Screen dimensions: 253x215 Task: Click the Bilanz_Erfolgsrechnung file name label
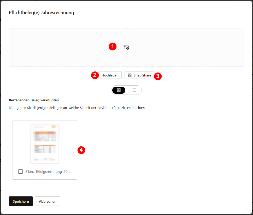(x=48, y=172)
